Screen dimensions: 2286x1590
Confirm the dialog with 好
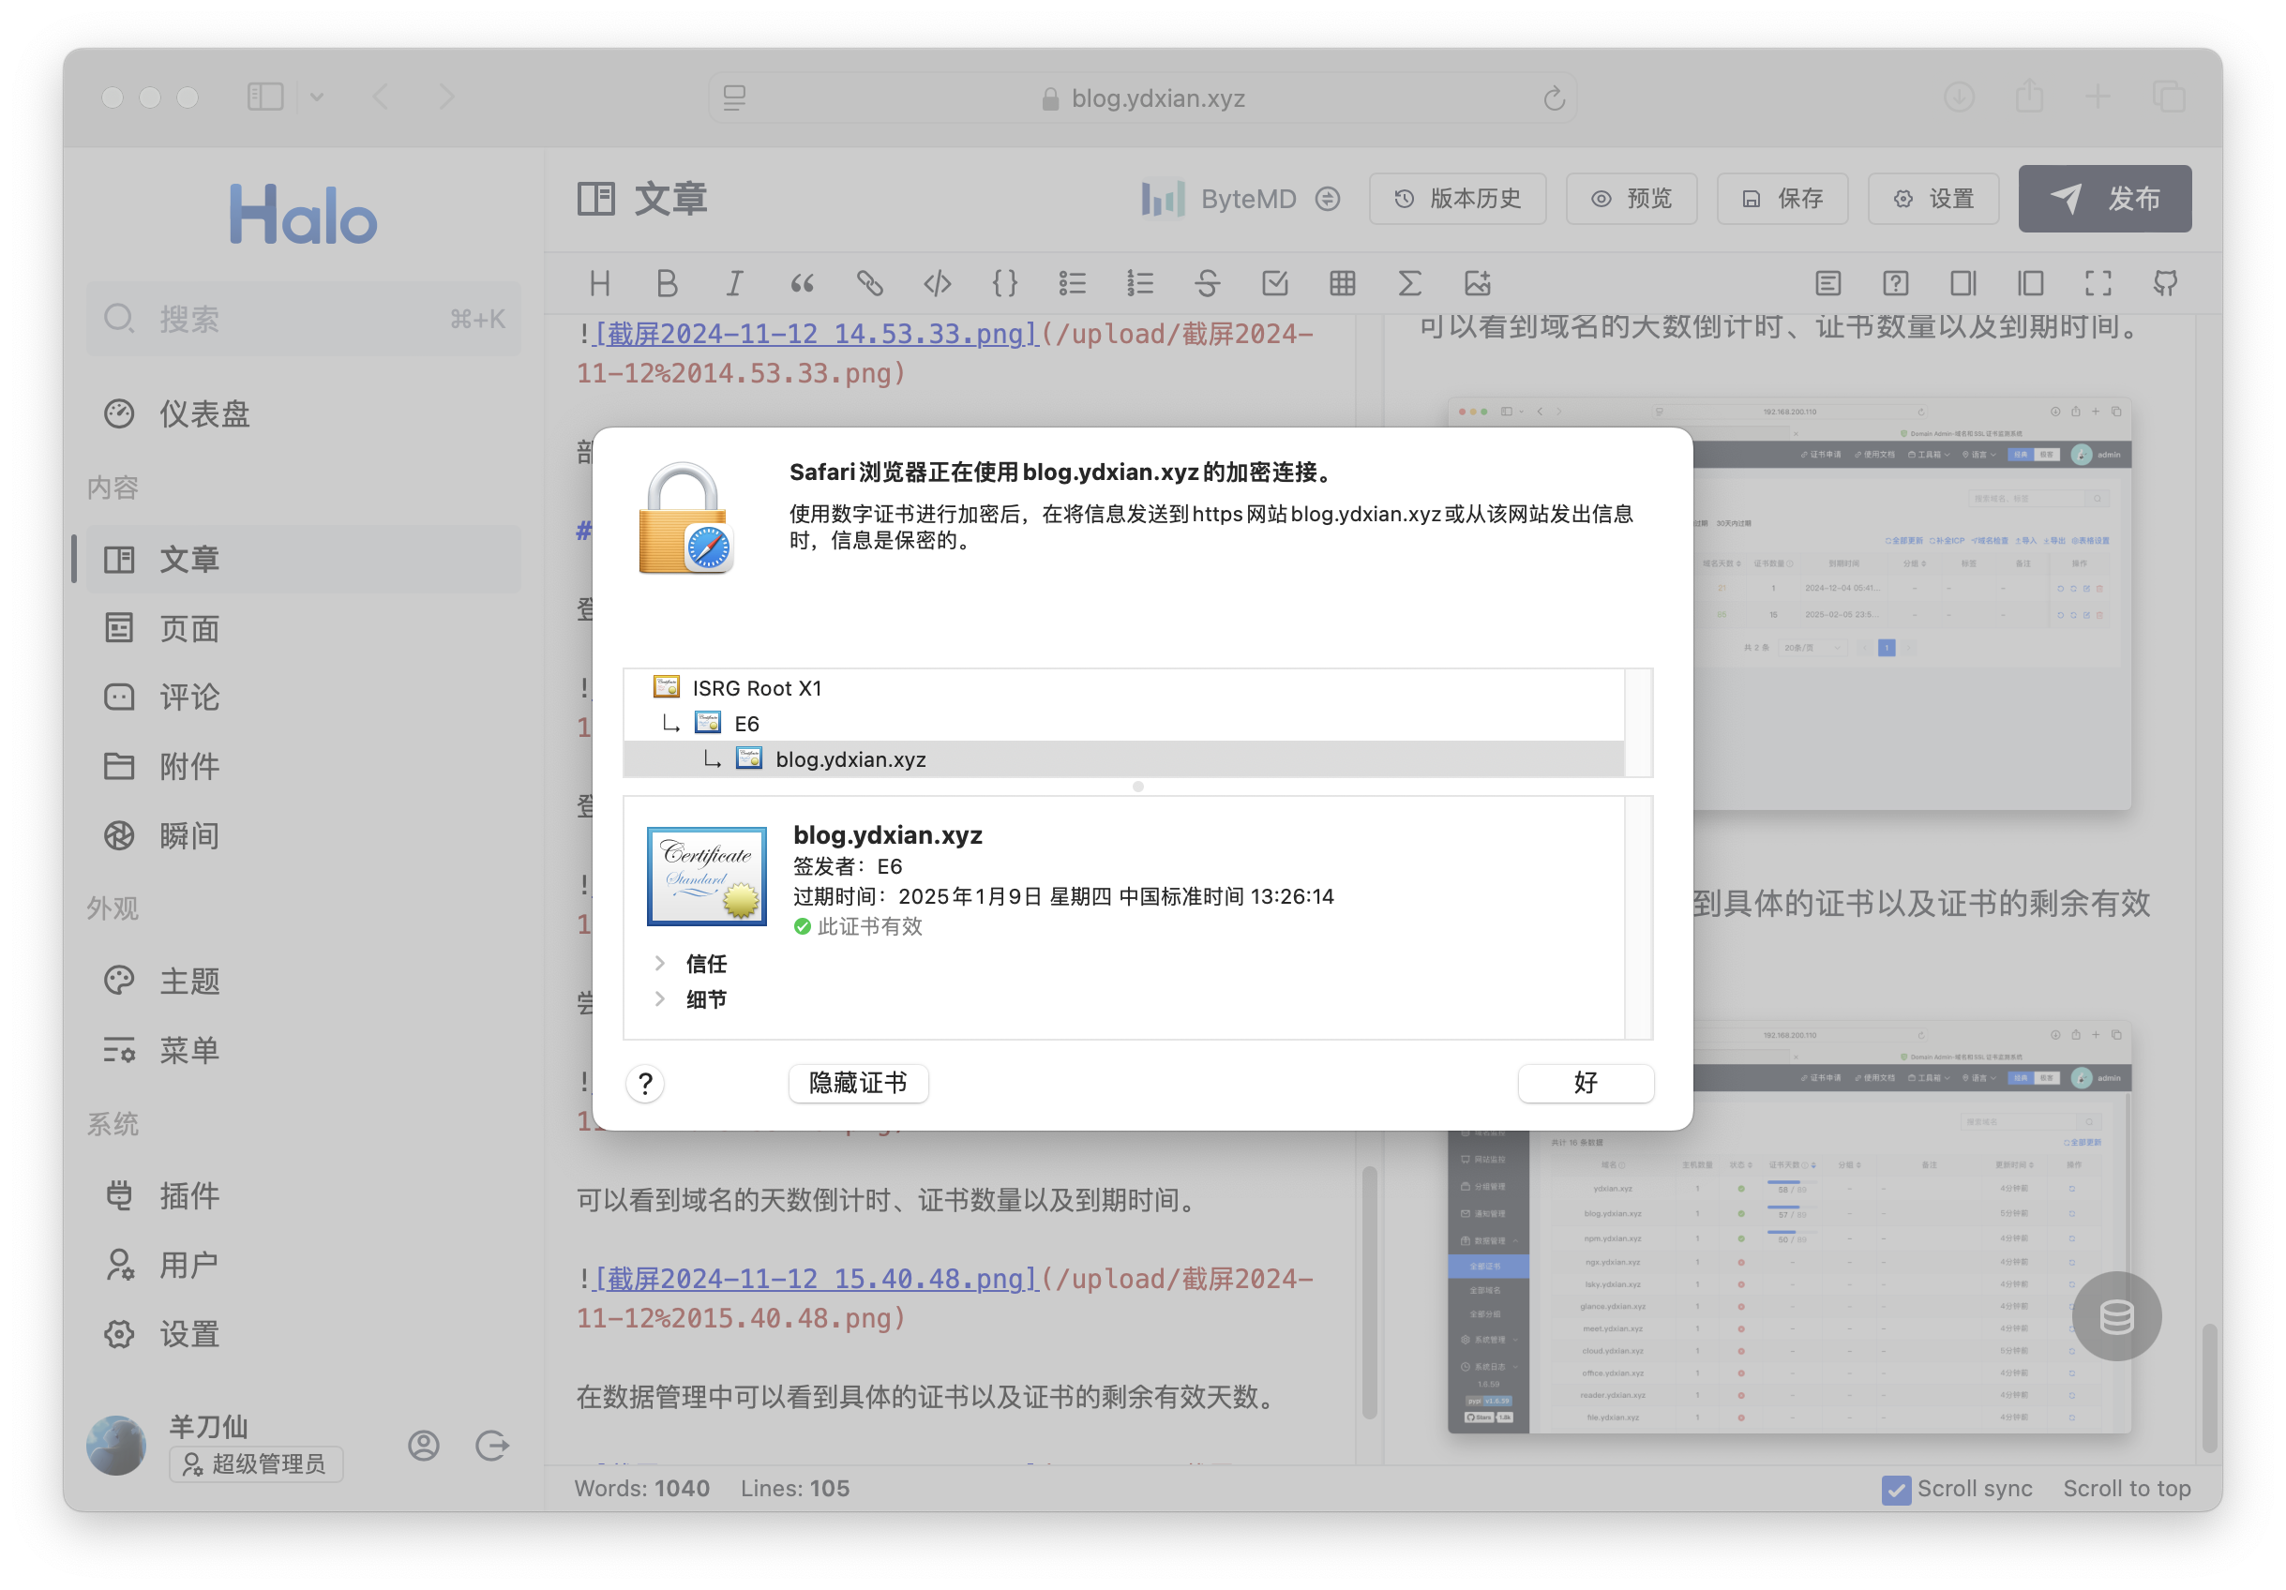(x=1585, y=1083)
